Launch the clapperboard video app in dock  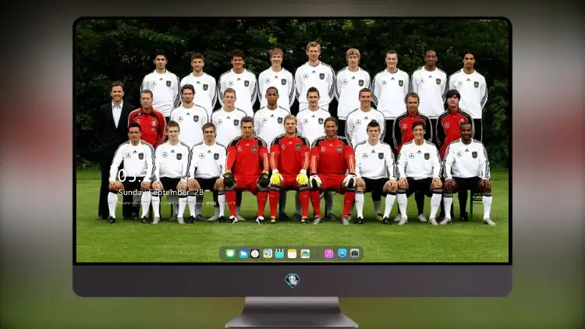(279, 253)
